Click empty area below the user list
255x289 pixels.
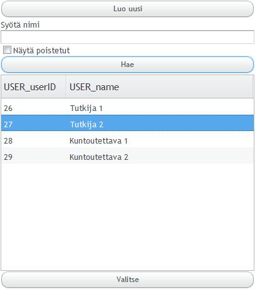click(x=127, y=217)
